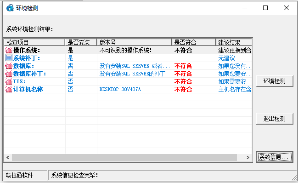Screen dimensions: 298x183
Task: Click 不符合 in the 操作系统 row
Action: pos(183,50)
